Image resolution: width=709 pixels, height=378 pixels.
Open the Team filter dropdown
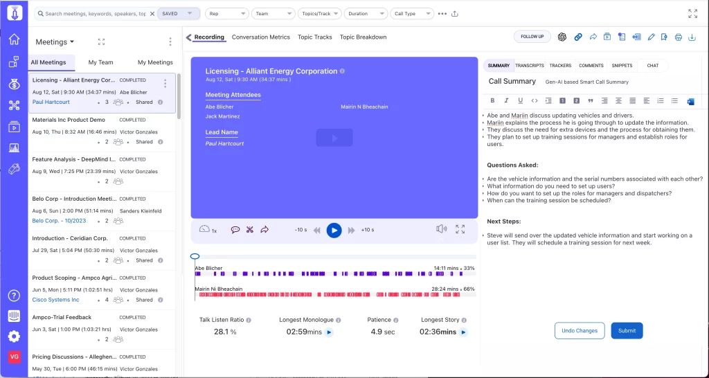click(273, 14)
